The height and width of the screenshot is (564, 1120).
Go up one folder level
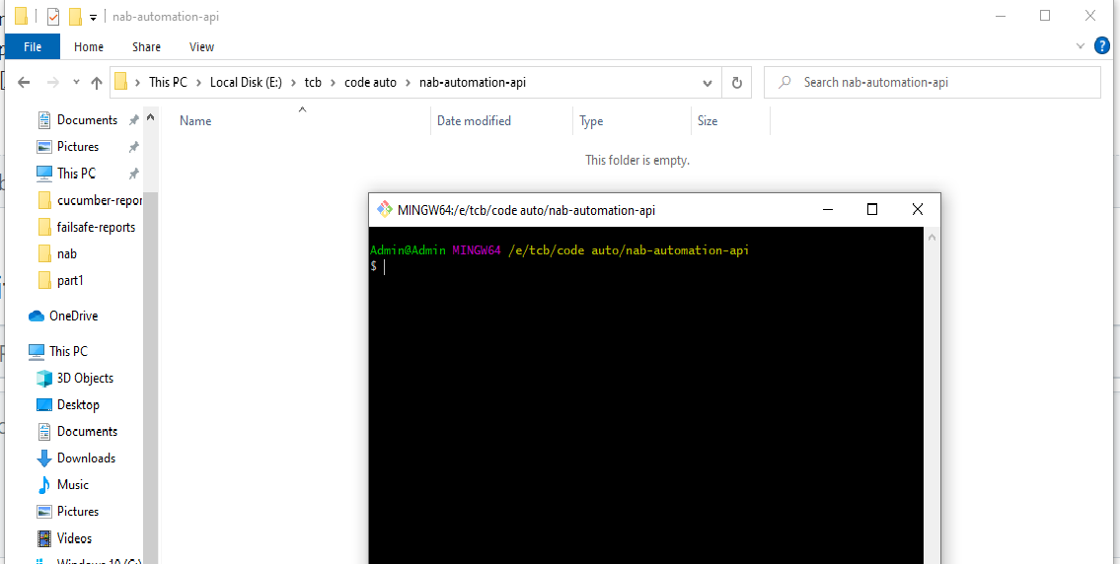[97, 83]
